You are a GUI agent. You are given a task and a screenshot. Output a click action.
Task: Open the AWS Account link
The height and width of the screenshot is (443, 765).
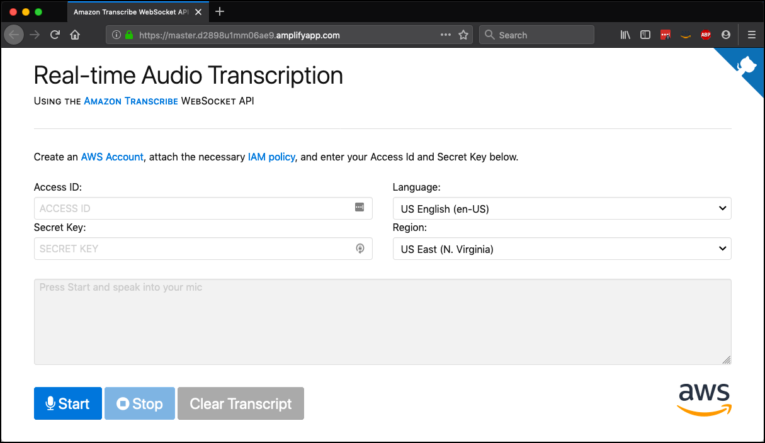[112, 157]
